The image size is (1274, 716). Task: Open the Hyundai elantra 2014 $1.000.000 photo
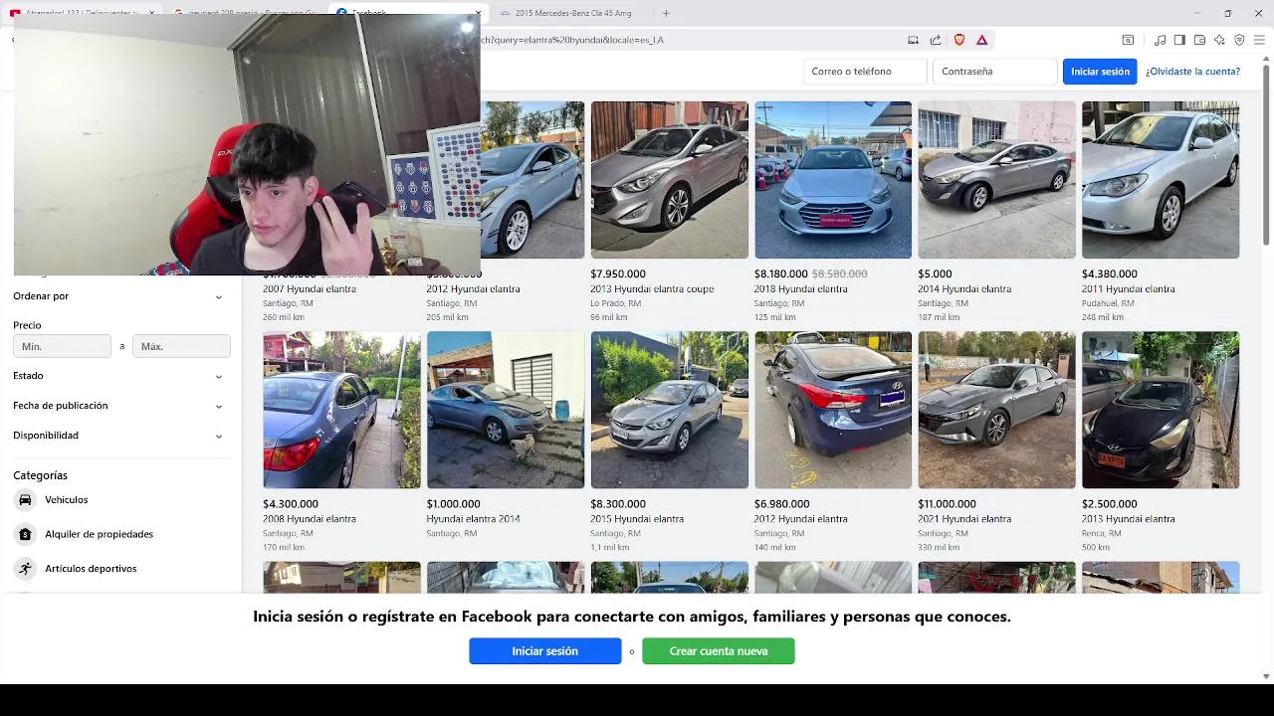[x=506, y=410]
